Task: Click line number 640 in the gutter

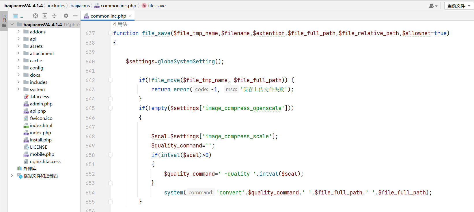Action: [90, 62]
